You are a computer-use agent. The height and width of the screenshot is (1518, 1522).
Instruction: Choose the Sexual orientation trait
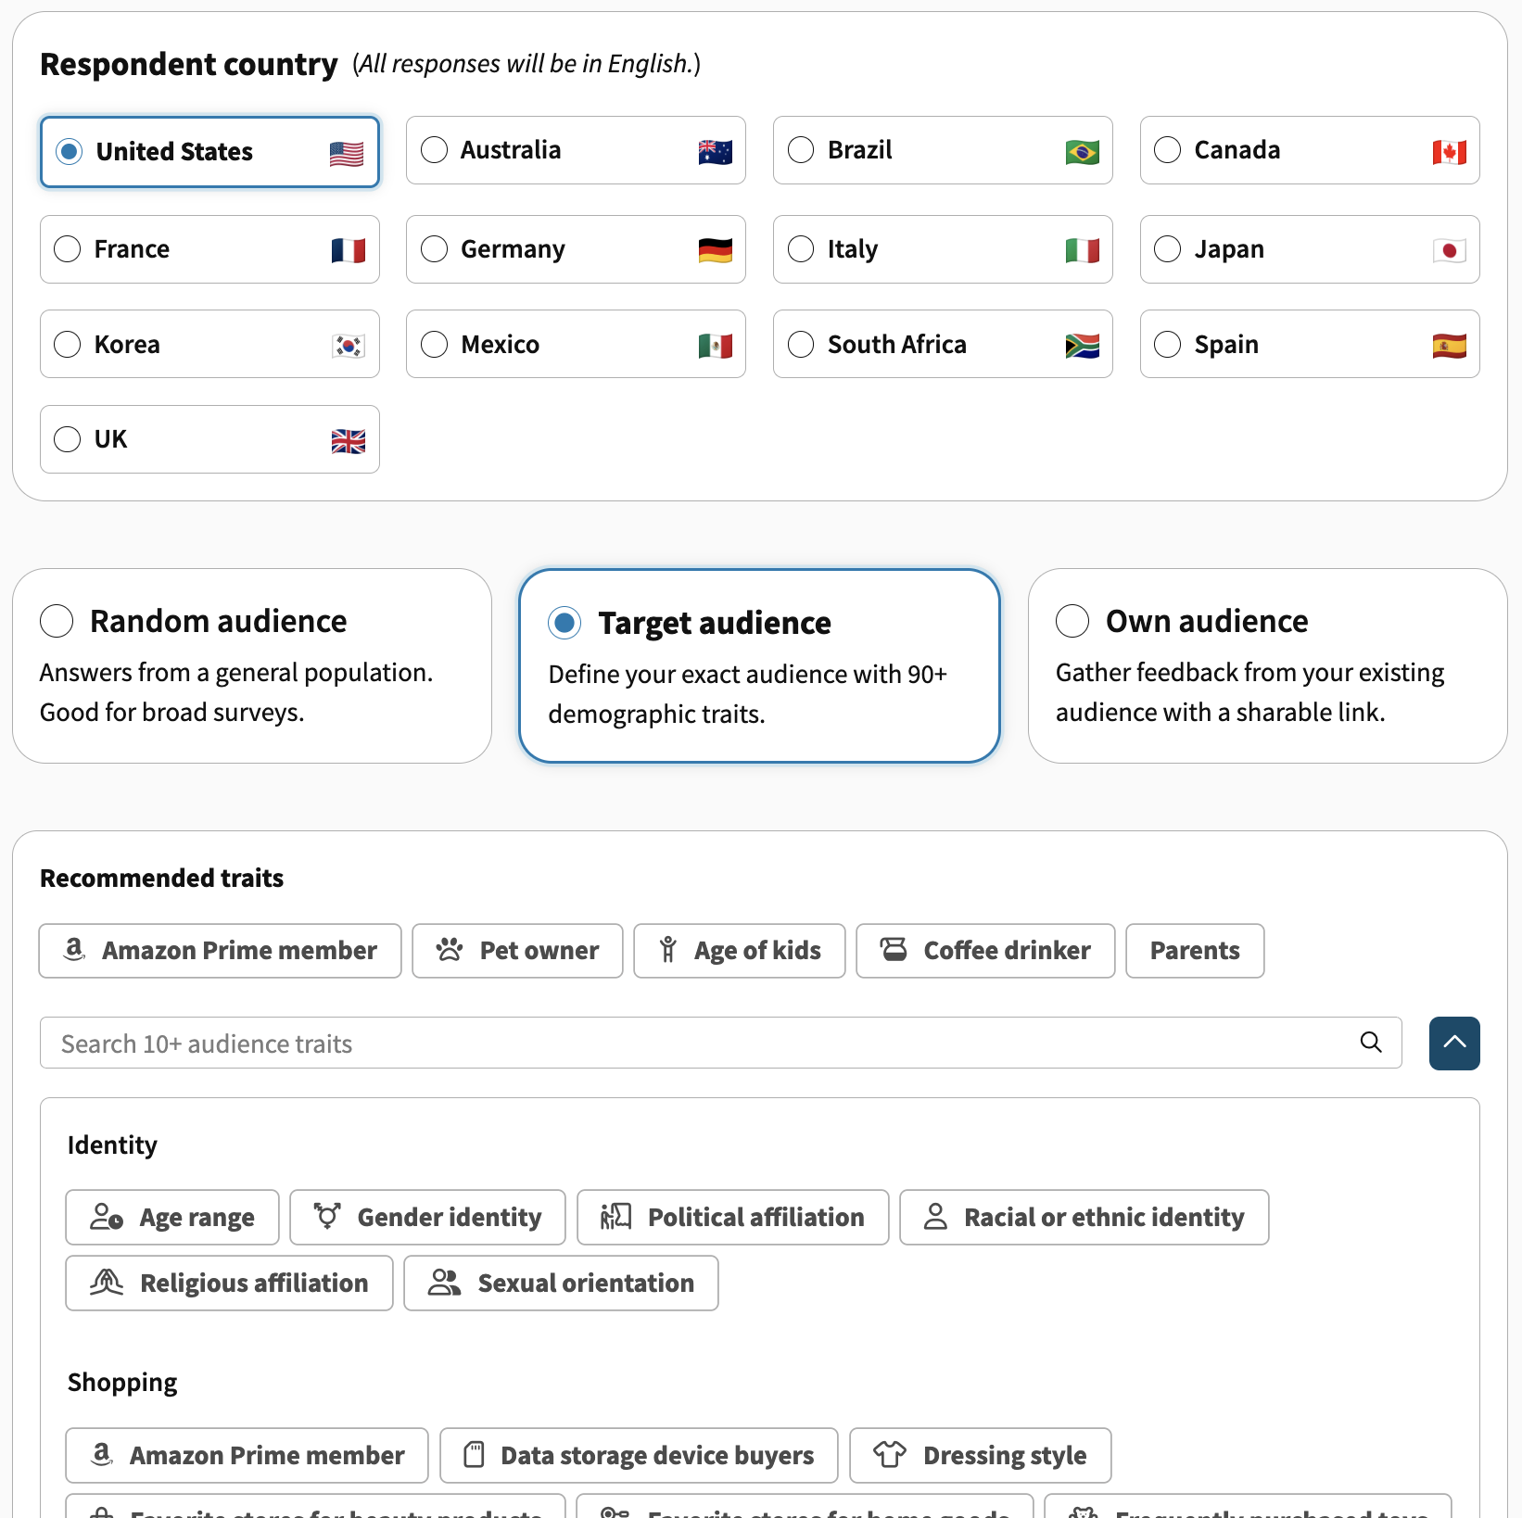click(x=561, y=1283)
